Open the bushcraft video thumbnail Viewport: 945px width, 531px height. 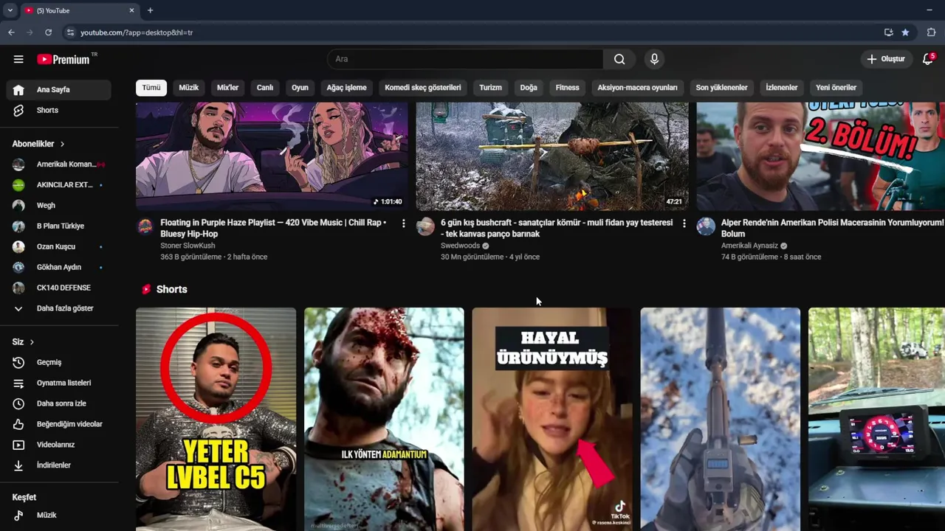552,156
